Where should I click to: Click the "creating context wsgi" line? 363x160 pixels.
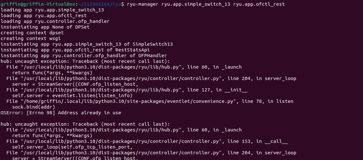click(31, 38)
